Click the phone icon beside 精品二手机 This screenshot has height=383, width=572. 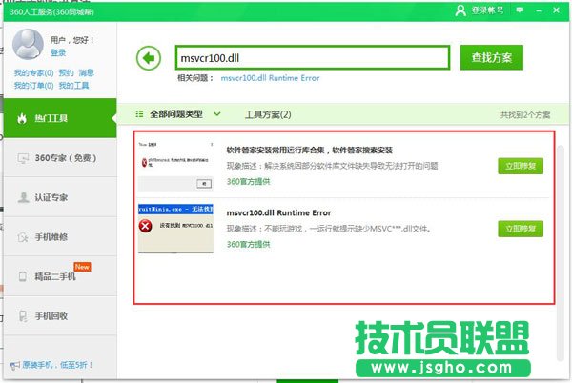pos(23,276)
